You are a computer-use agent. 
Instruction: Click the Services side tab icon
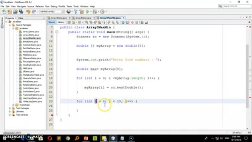click(2, 23)
